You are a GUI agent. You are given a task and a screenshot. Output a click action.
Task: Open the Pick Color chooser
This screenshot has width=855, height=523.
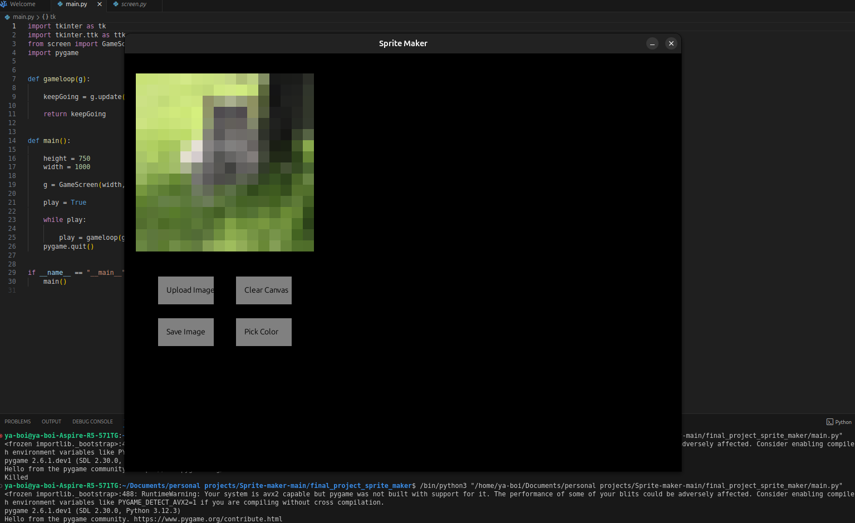point(263,332)
